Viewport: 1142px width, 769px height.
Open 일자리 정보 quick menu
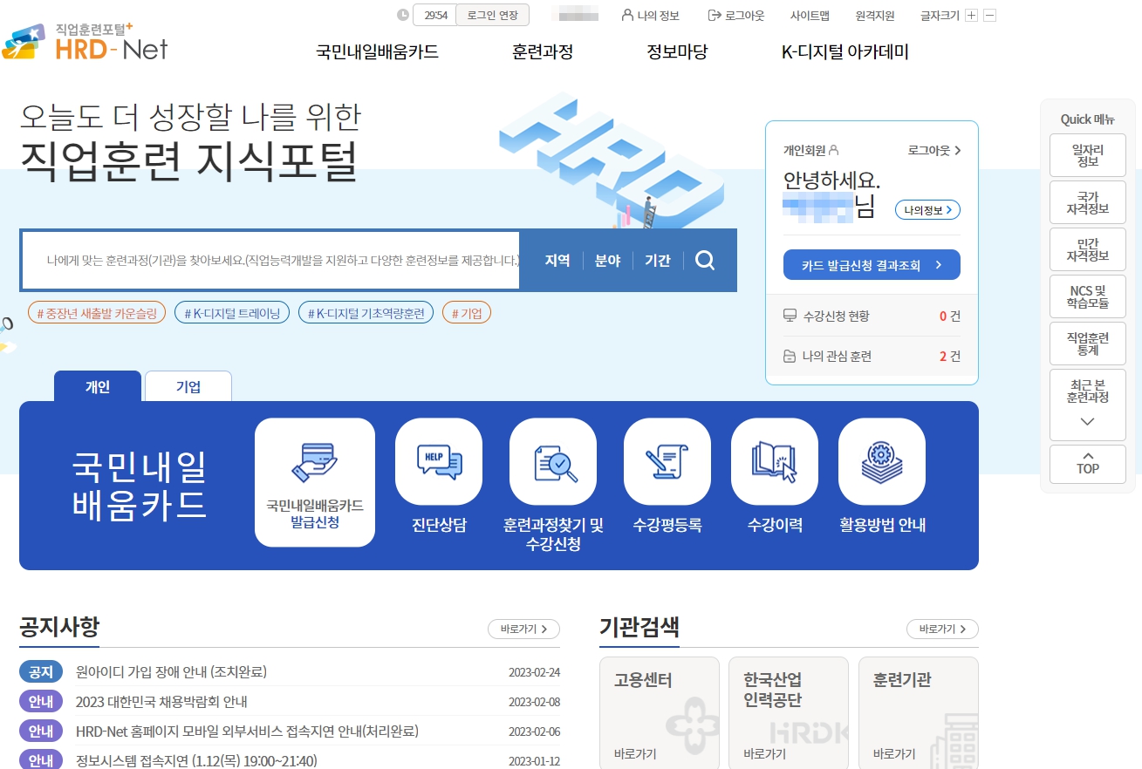pyautogui.click(x=1088, y=155)
